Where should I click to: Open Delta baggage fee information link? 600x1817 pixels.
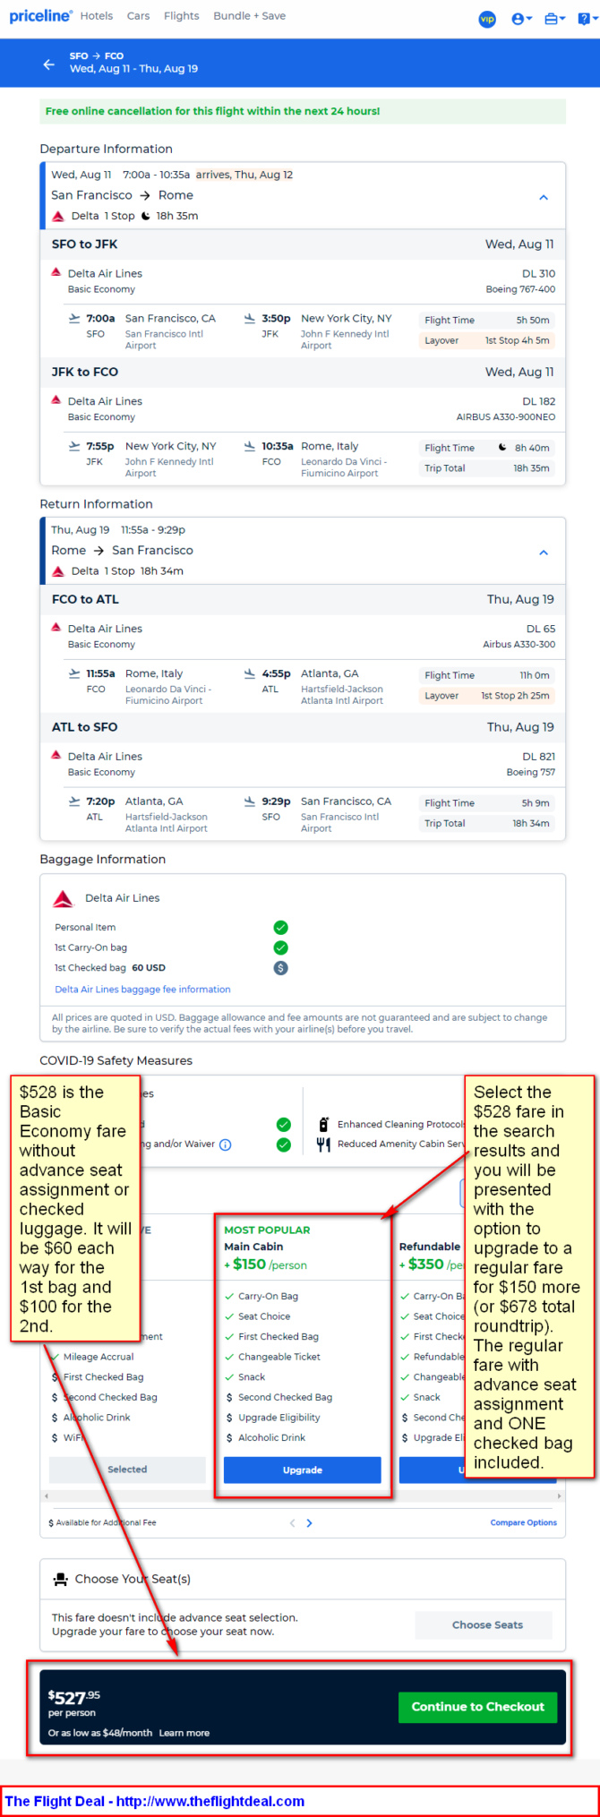pos(142,990)
